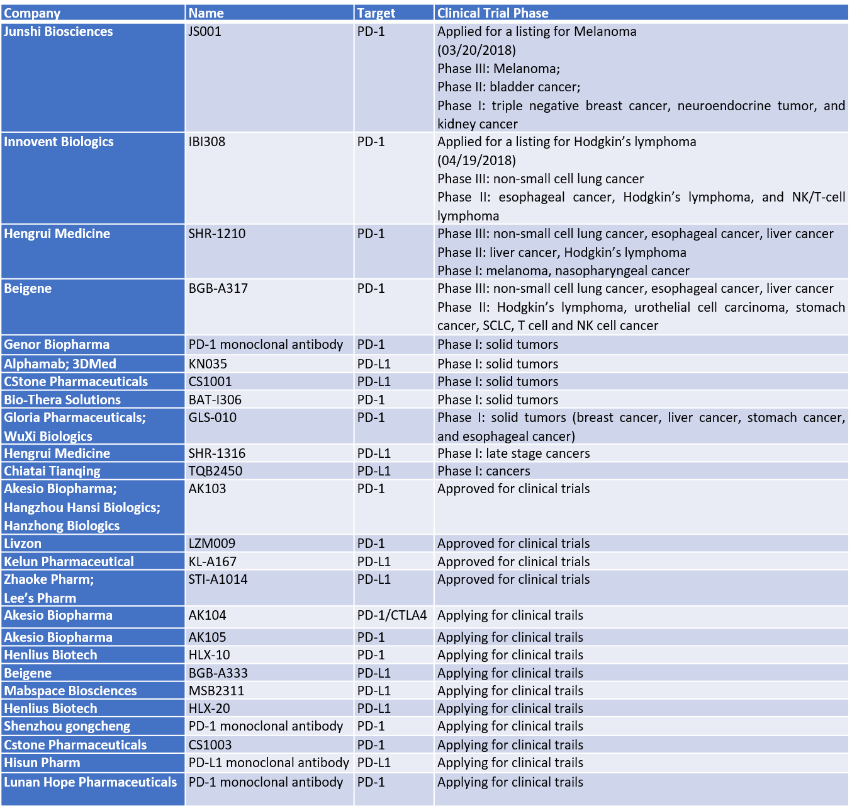Select the CStone Pharmaceuticals company cell
Screen dimensions: 852x808
(x=93, y=382)
